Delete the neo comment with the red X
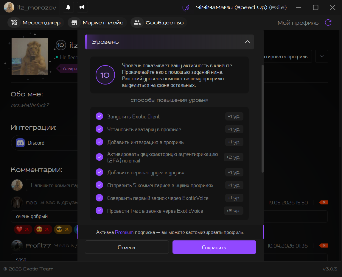This screenshot has width=342, height=277. [x=324, y=203]
